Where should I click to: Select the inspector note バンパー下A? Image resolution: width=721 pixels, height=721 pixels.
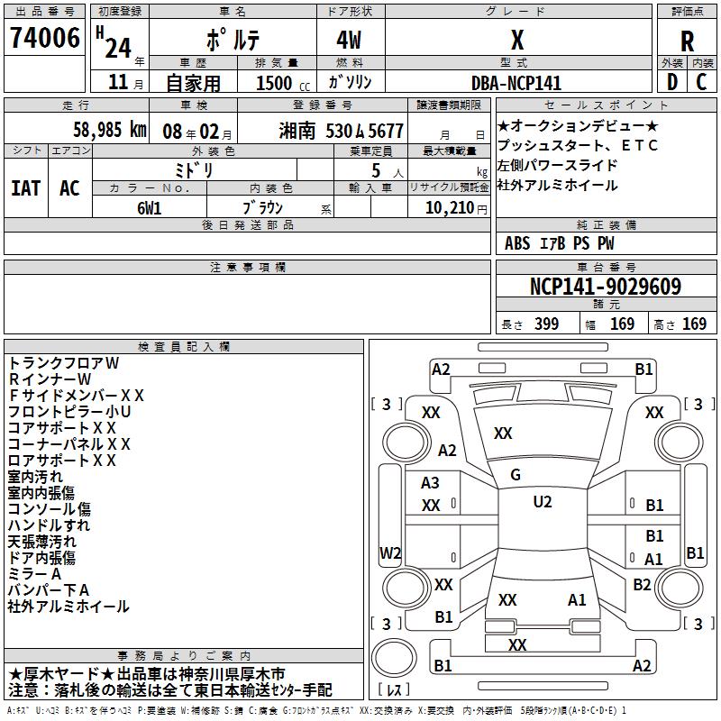click(x=49, y=590)
